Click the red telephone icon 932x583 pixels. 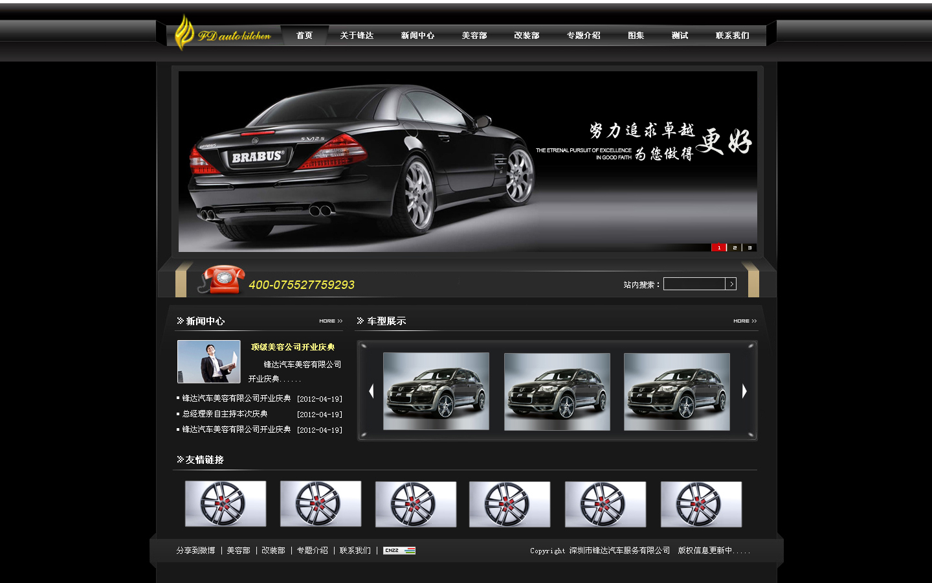click(x=221, y=280)
